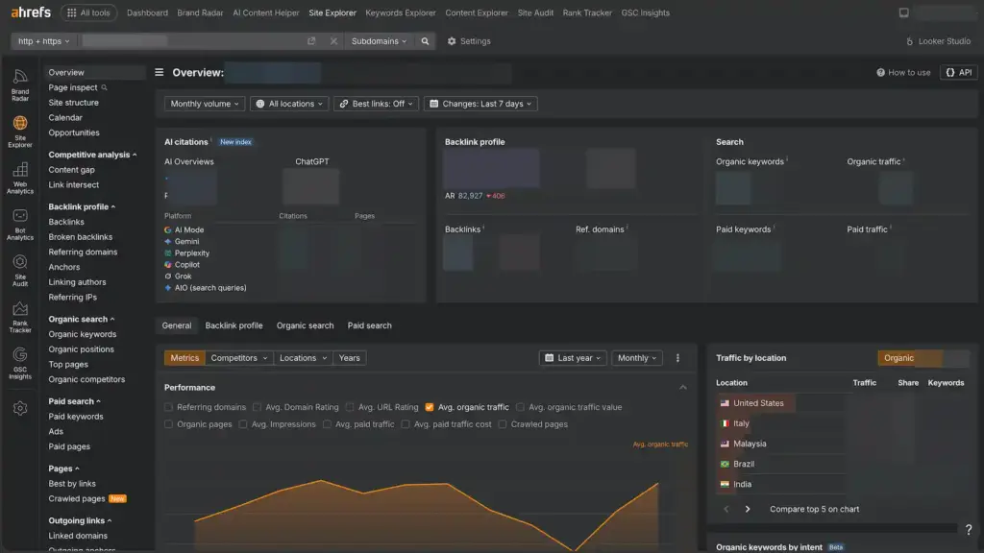The height and width of the screenshot is (553, 984).
Task: Open the http + https protocol dropdown
Action: (x=44, y=41)
